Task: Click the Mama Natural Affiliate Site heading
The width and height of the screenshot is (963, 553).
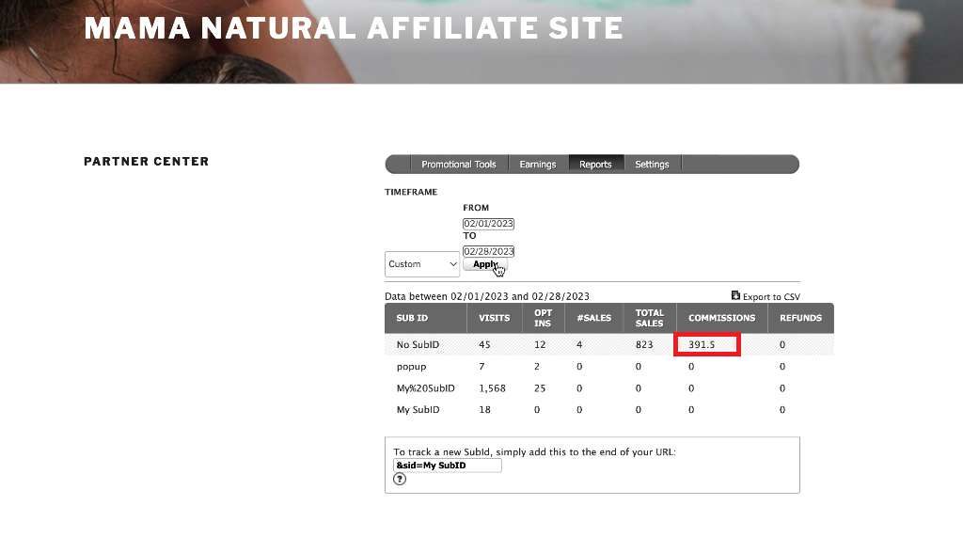Action: click(354, 28)
